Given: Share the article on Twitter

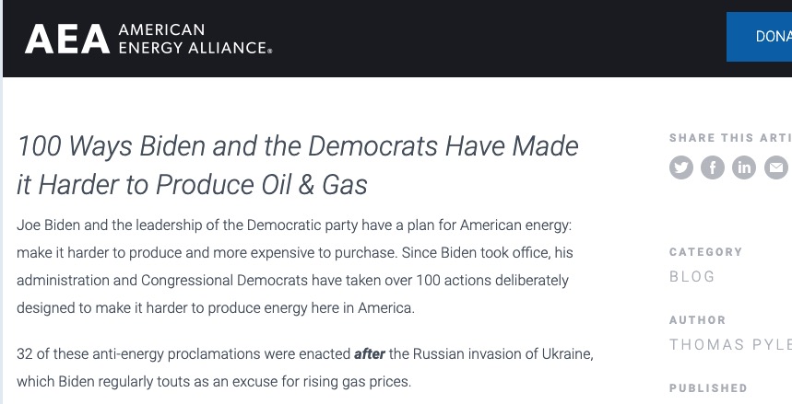Looking at the screenshot, I should click(x=680, y=167).
